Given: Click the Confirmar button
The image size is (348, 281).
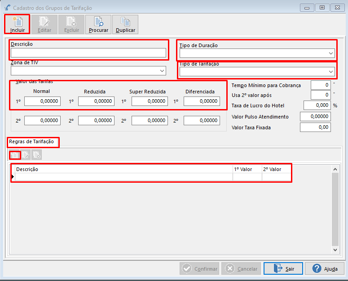Looking at the screenshot, I should (199, 268).
